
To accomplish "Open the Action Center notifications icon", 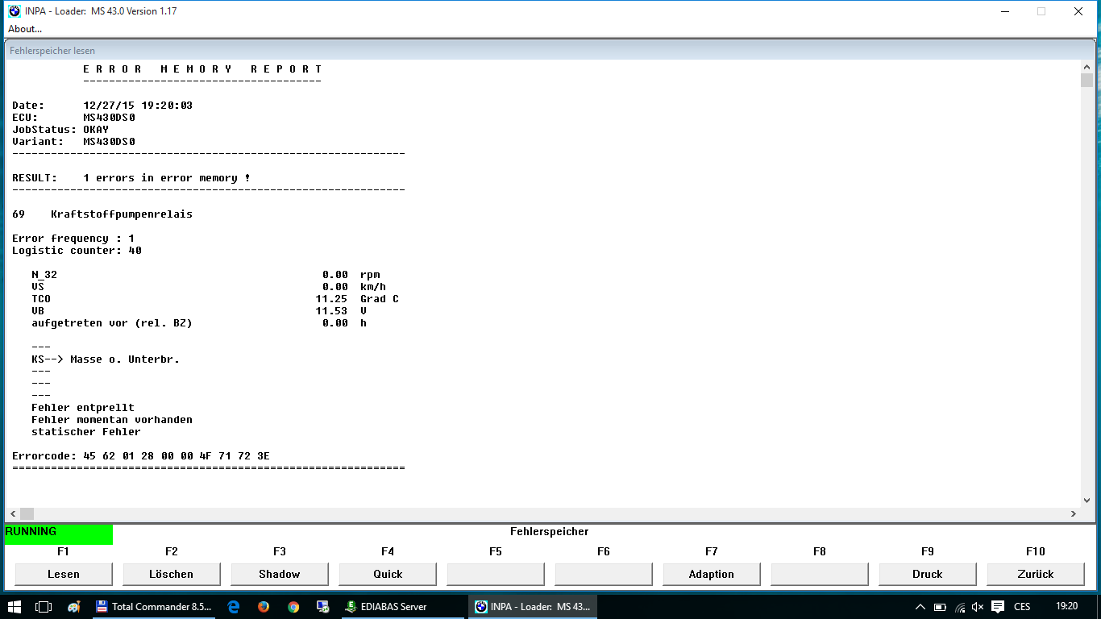I will [998, 607].
